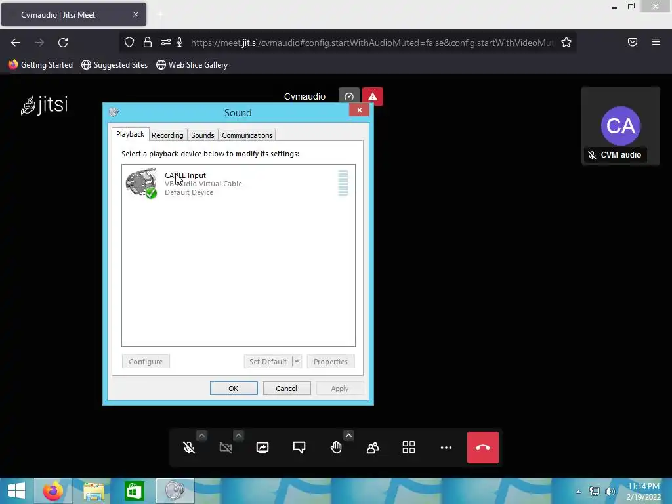
Task: Open device Properties
Action: [331, 362]
